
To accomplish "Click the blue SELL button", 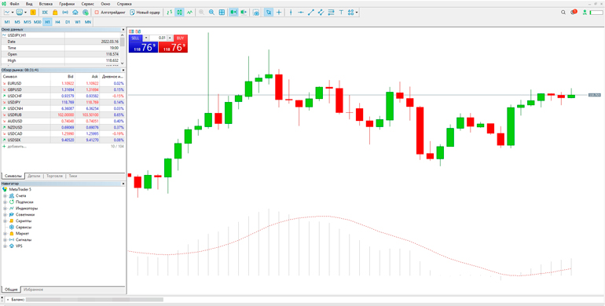I will coord(143,44).
